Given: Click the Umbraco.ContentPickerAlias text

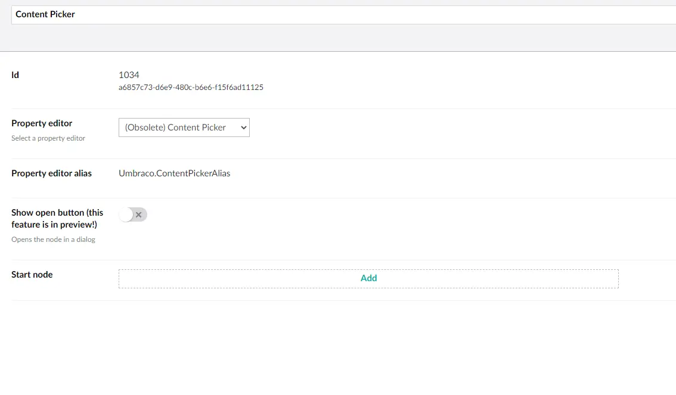Looking at the screenshot, I should (174, 173).
